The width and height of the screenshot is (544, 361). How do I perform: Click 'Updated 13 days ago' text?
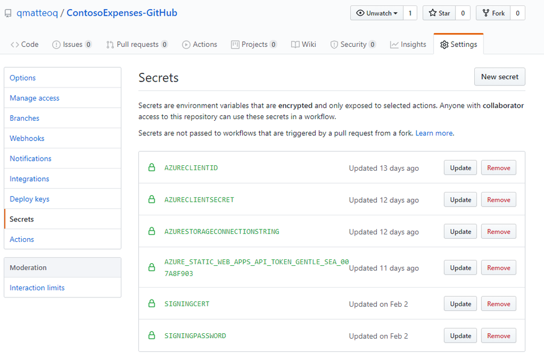[x=384, y=168]
